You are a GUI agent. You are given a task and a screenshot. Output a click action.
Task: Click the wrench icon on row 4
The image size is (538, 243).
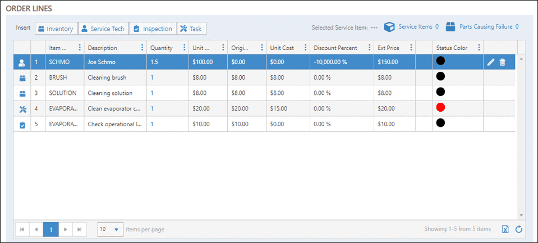click(x=23, y=109)
